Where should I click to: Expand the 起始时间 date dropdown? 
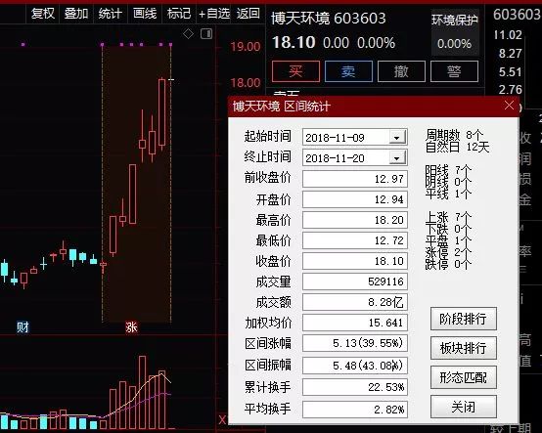coord(397,138)
